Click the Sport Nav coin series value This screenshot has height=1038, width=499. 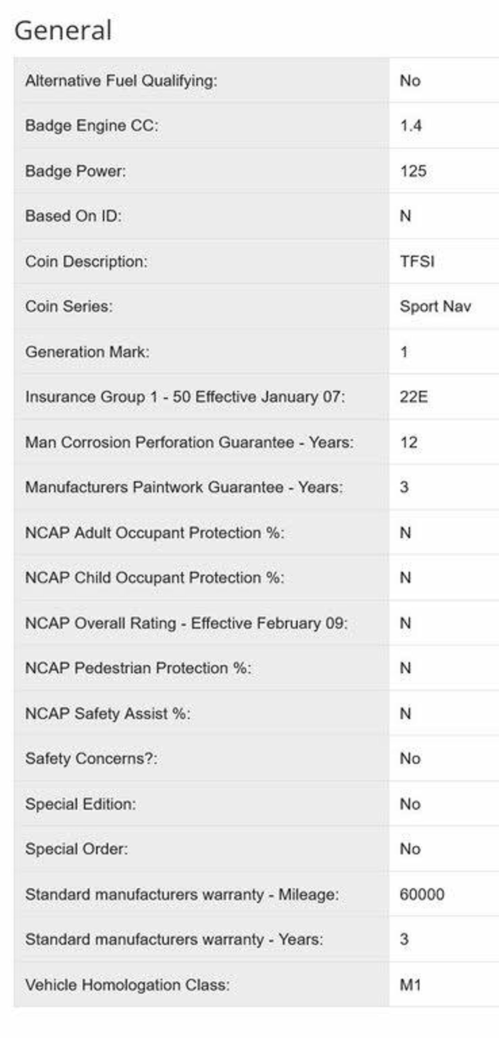[435, 307]
